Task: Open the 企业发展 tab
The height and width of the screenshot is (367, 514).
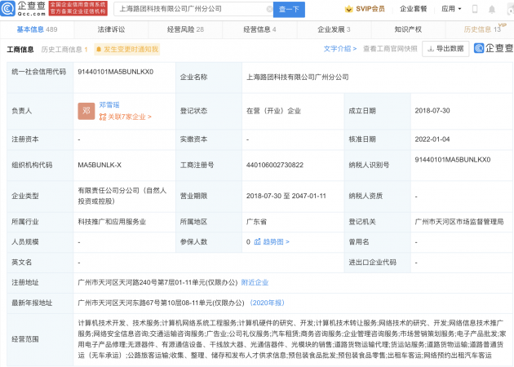Action: point(334,29)
